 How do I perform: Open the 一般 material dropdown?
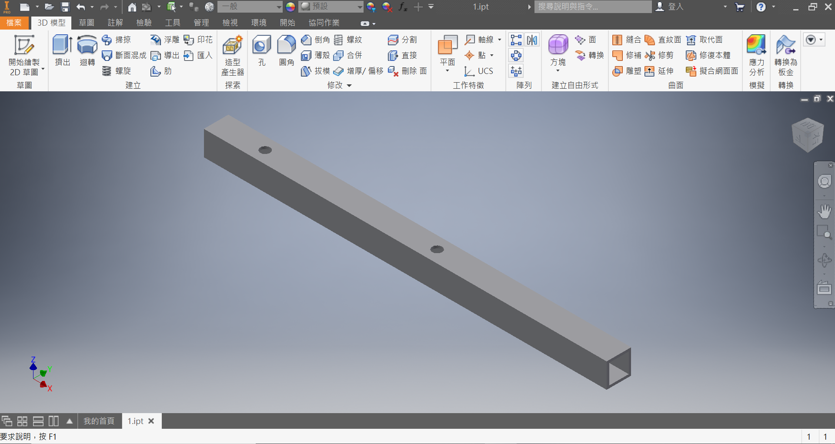(250, 7)
